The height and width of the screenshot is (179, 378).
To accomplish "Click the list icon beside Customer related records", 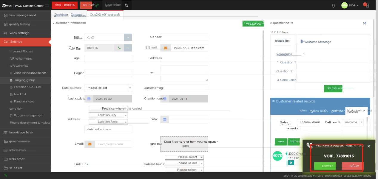I will pyautogui.click(x=273, y=101).
